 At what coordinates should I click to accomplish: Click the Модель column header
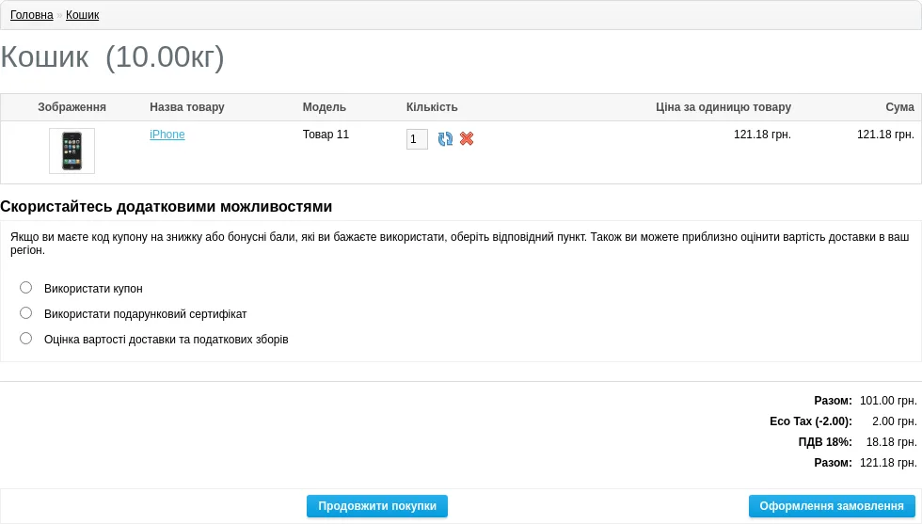(x=324, y=107)
